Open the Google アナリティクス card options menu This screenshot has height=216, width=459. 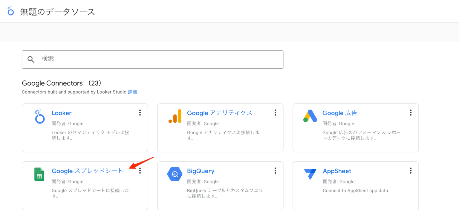275,112
